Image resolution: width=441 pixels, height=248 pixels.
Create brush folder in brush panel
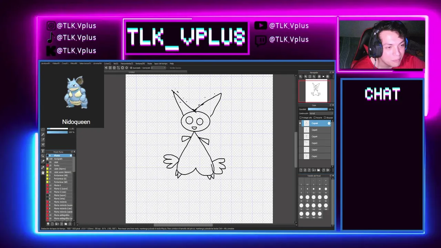(x=66, y=224)
